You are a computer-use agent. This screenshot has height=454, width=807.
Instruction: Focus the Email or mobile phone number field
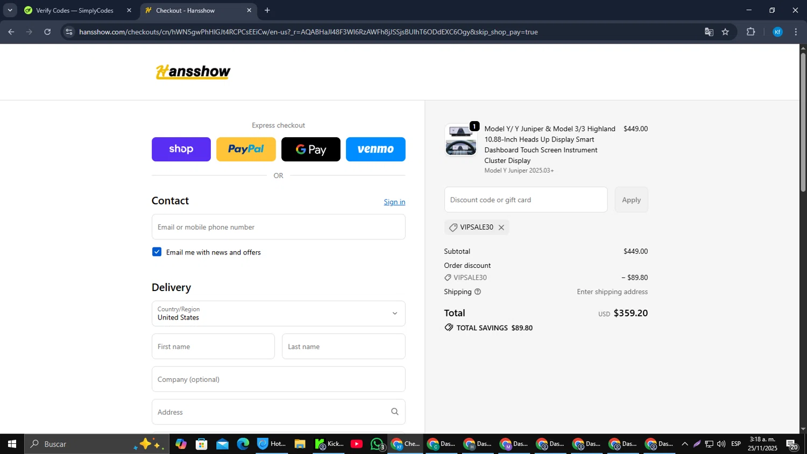(278, 227)
